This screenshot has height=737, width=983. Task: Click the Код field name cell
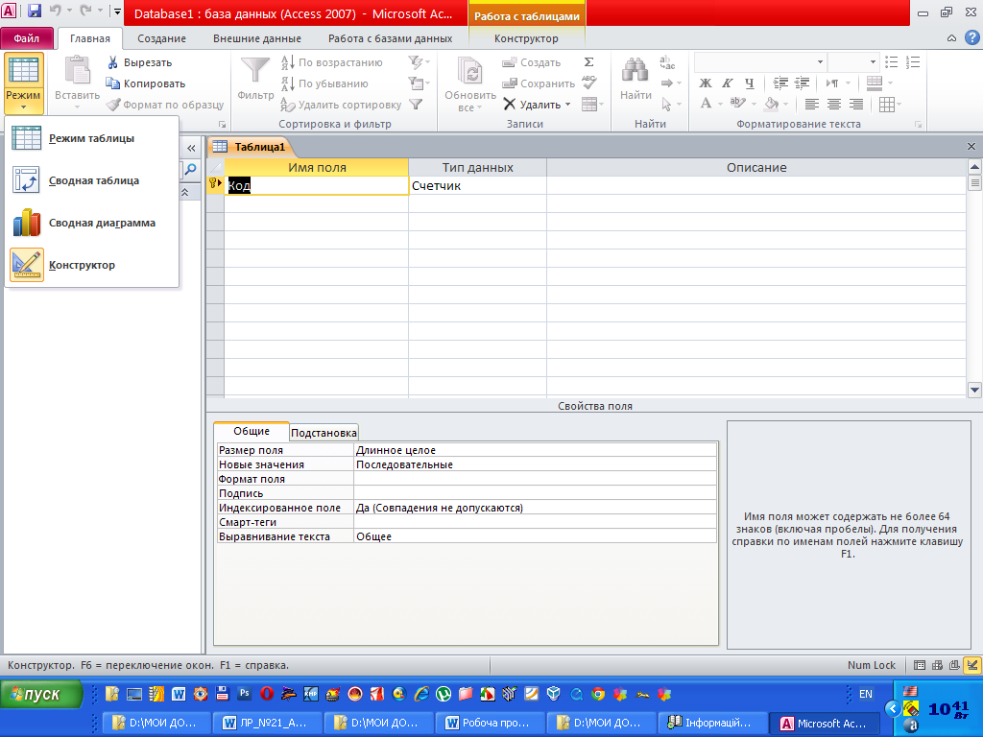coord(316,185)
